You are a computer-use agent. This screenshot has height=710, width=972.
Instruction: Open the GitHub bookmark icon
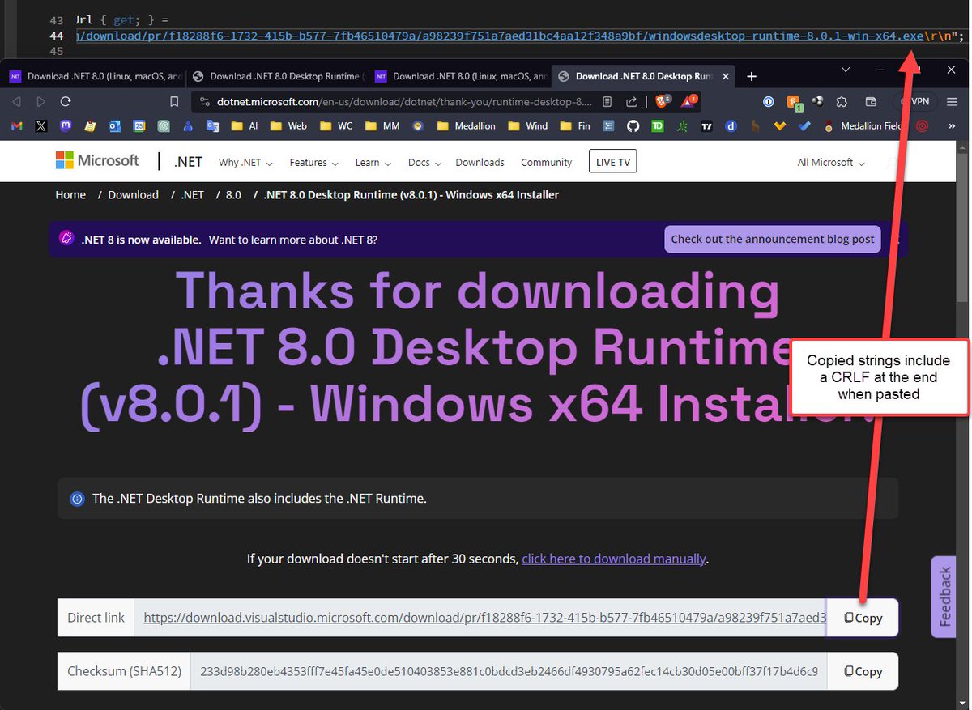pos(633,126)
